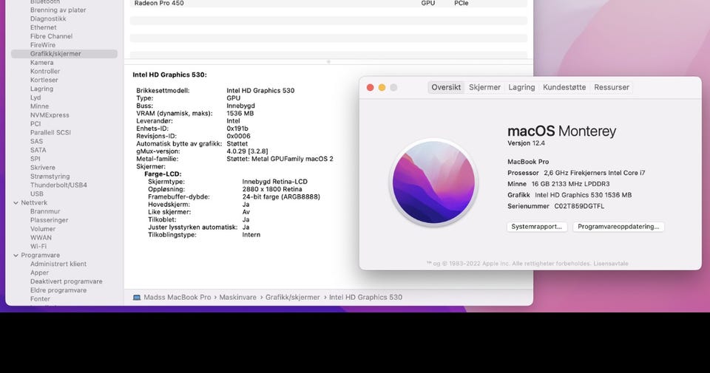710x373 pixels.
Task: Select Strømstyring in the hardware list
Action: tap(50, 176)
